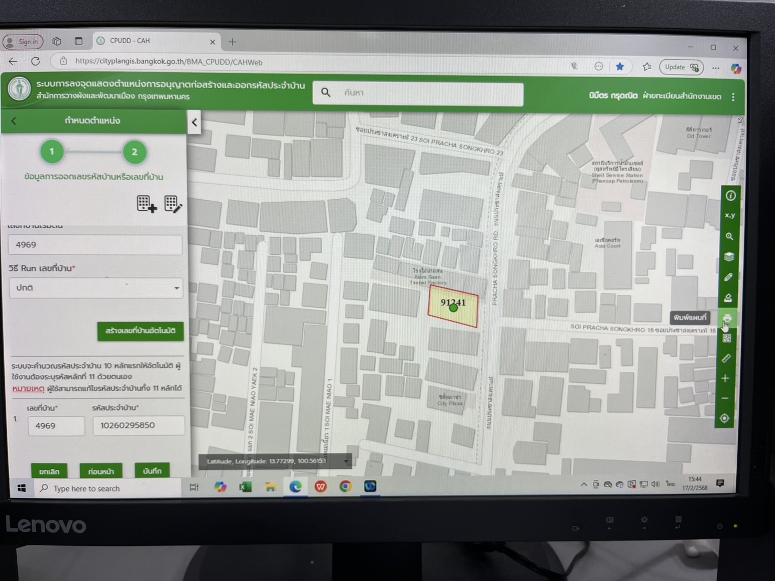Select the map zoom-search magnifier tool
The image size is (775, 581).
[x=729, y=236]
